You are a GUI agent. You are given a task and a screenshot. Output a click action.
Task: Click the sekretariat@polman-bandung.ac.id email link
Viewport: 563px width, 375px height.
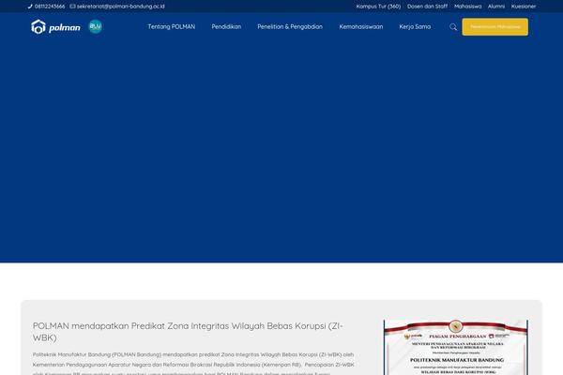click(x=121, y=7)
